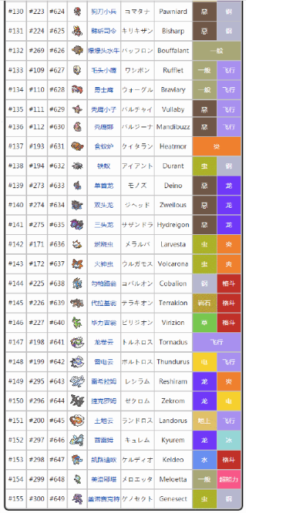
Task: Click the Bouffalant sprite icon
Action: 77,50
